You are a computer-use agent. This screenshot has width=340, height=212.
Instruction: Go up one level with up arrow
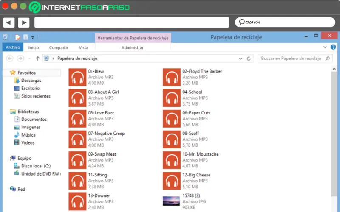tap(37, 59)
